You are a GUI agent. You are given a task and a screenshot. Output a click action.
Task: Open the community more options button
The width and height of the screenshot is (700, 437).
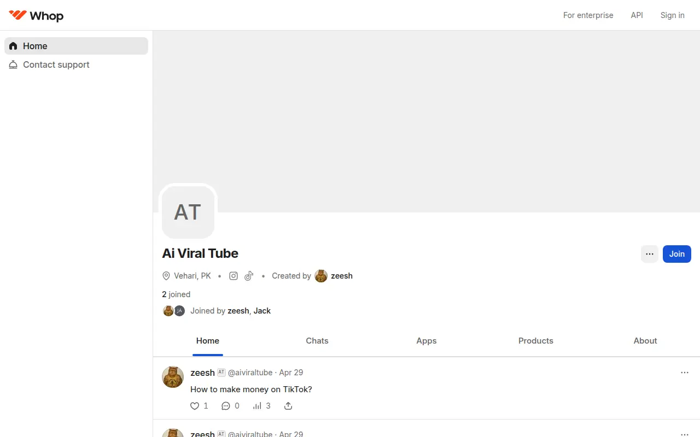[x=650, y=254]
